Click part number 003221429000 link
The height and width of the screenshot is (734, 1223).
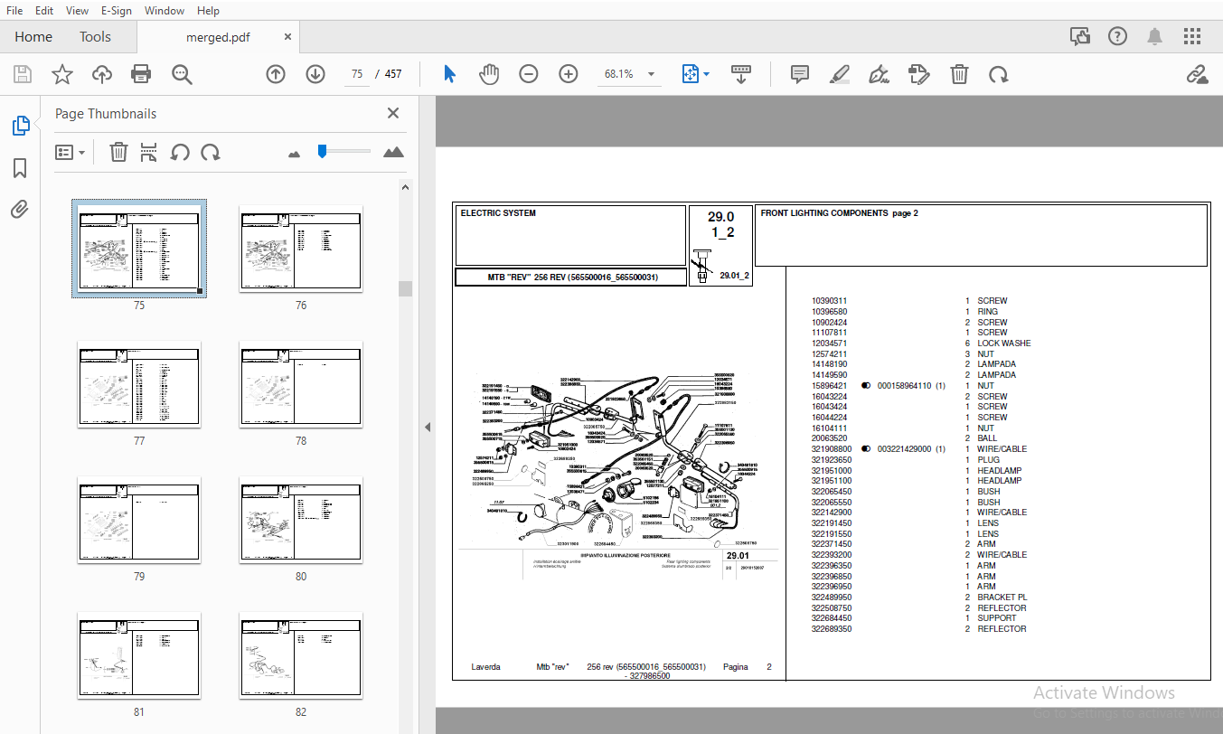point(905,449)
